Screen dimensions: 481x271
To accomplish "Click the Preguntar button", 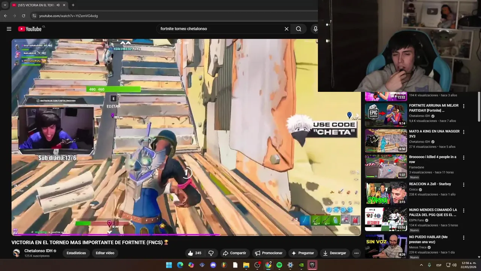I will [x=303, y=253].
